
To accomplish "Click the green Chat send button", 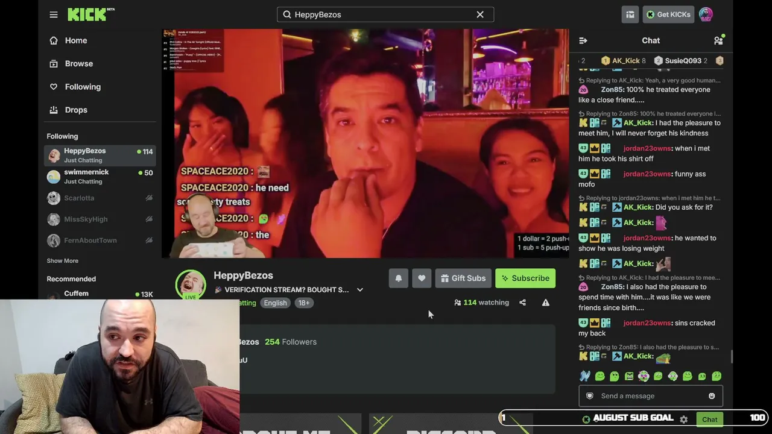I will pos(710,420).
